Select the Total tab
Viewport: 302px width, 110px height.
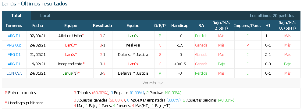16,16
